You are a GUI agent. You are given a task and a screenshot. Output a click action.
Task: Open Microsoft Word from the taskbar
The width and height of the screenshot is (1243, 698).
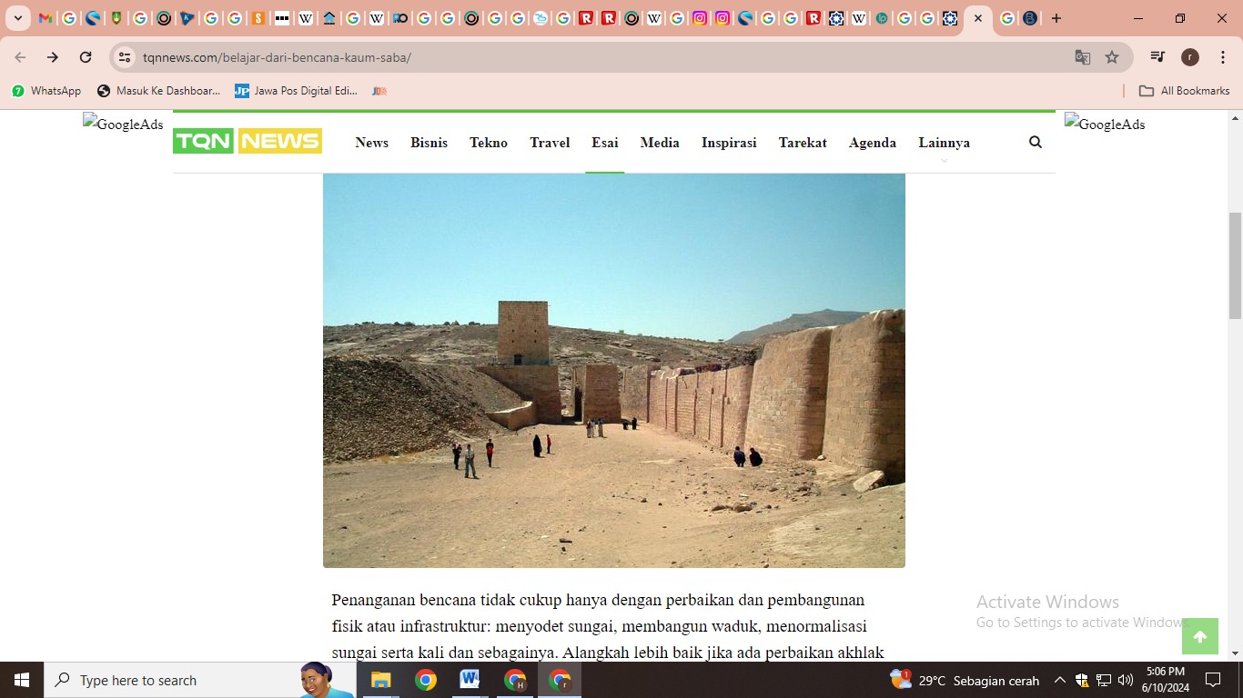470,680
